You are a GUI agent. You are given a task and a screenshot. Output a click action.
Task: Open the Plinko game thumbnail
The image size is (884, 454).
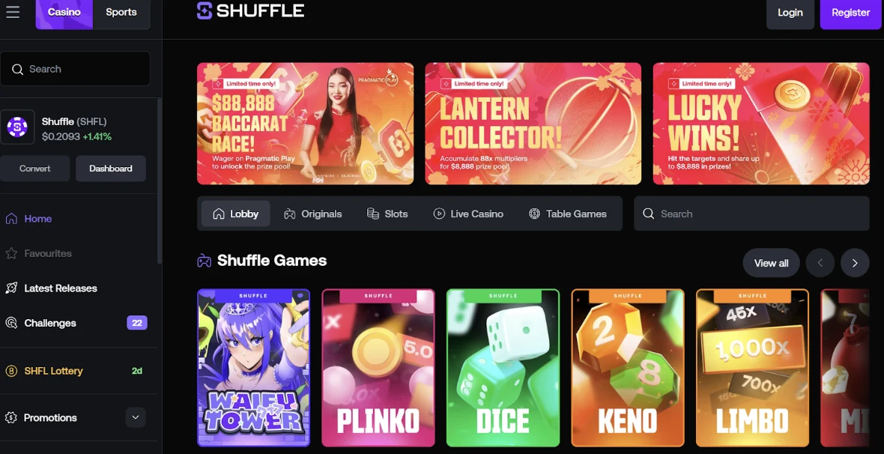point(378,368)
